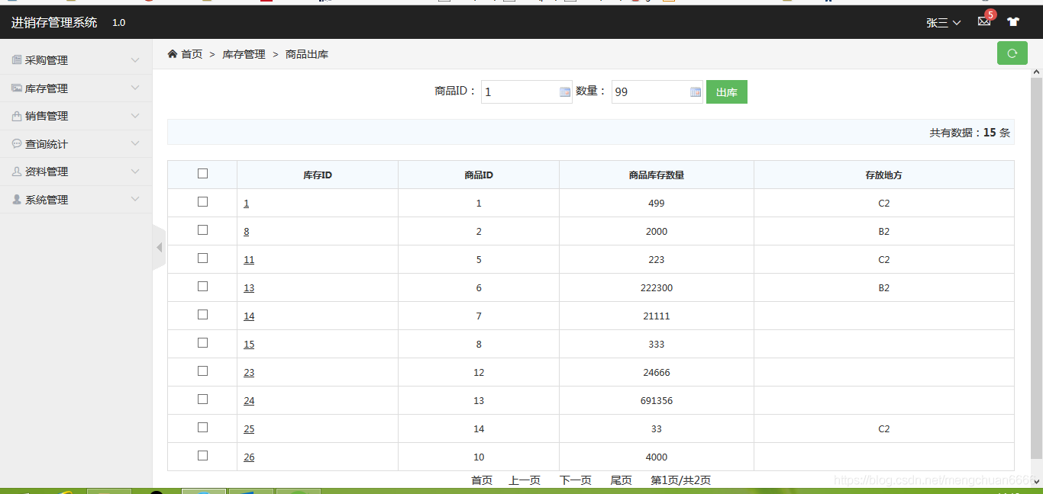The width and height of the screenshot is (1043, 494).
Task: Click the 销售管理 shopping bag icon
Action: coord(17,116)
